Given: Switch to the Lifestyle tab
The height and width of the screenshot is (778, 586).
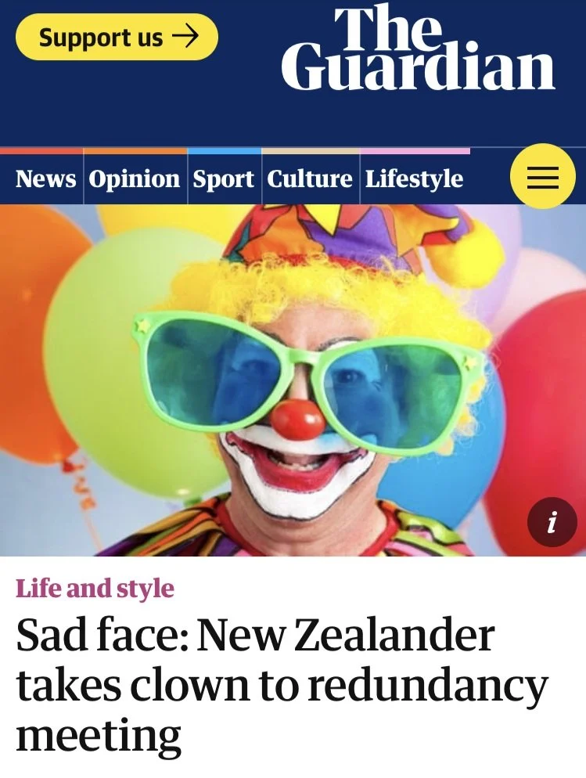Looking at the screenshot, I should click(x=415, y=179).
